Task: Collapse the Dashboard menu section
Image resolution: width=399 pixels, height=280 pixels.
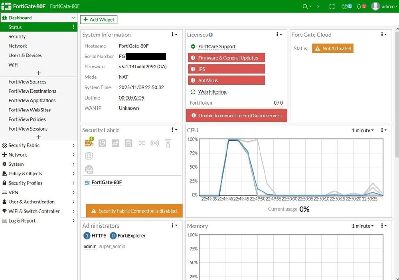Action: tap(73, 18)
